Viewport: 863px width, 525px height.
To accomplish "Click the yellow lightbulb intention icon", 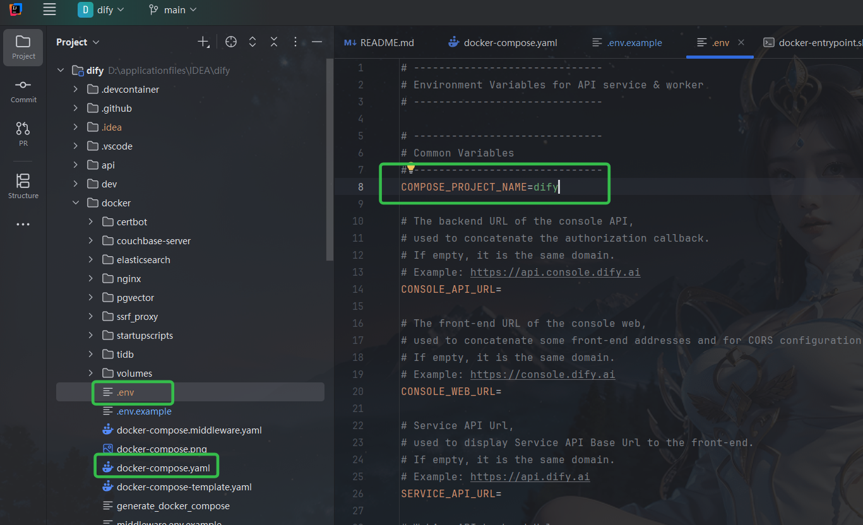I will coord(410,168).
